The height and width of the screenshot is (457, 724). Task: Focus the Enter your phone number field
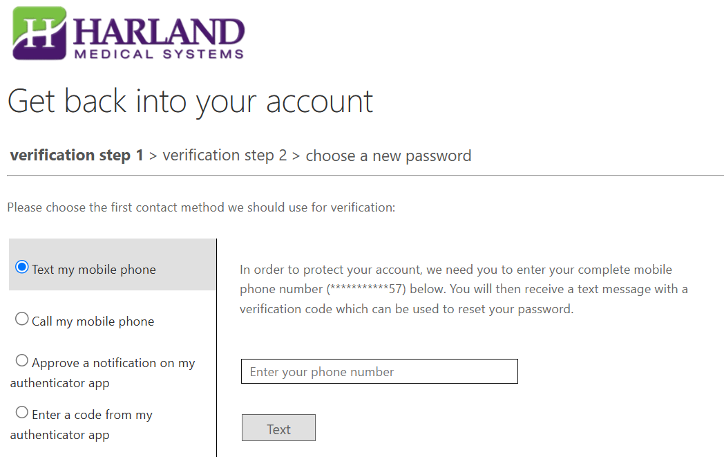379,371
